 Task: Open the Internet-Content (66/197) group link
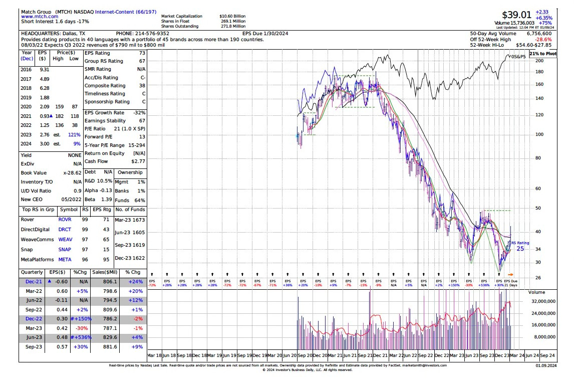click(126, 12)
